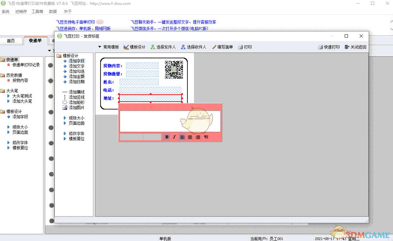393x241 pixels.
Task: Toggle bold formatting in the text editor popup
Action: (167, 137)
